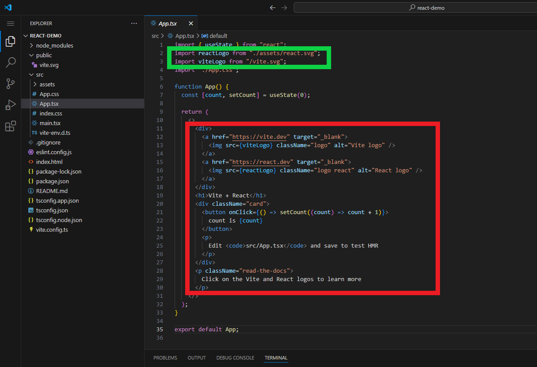Viewport: 537px width, 367px height.
Task: Open the Extensions view
Action: [11, 126]
